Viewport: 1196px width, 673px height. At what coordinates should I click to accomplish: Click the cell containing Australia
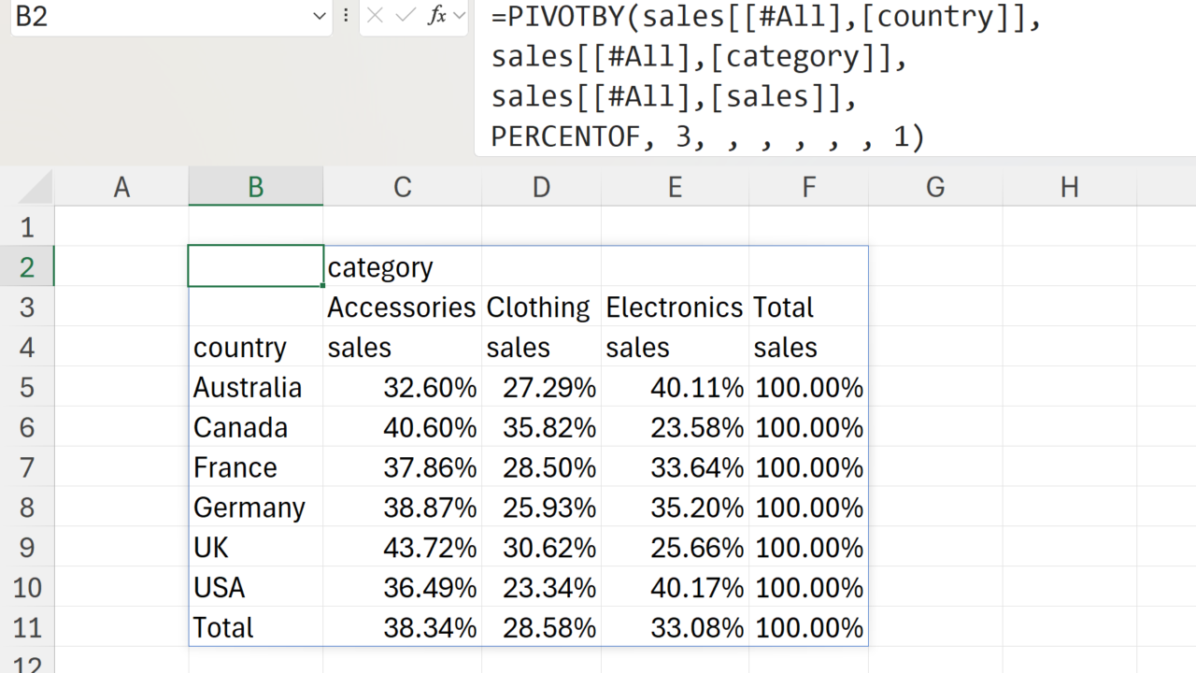248,387
